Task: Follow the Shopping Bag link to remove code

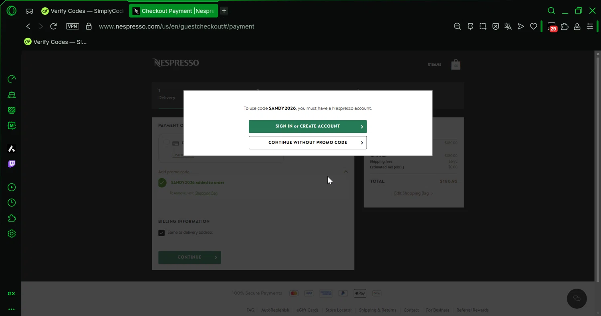Action: click(206, 193)
